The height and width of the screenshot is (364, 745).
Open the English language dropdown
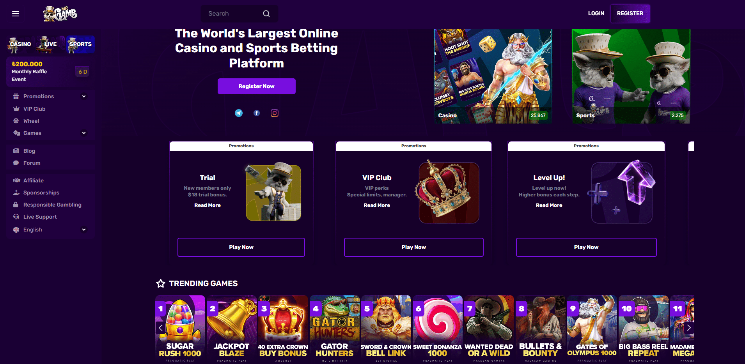[x=50, y=230]
